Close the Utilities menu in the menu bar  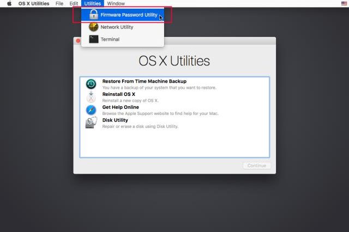[92, 4]
